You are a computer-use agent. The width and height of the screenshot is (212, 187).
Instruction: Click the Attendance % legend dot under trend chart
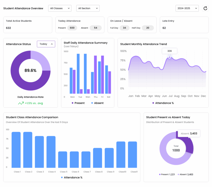(153, 103)
